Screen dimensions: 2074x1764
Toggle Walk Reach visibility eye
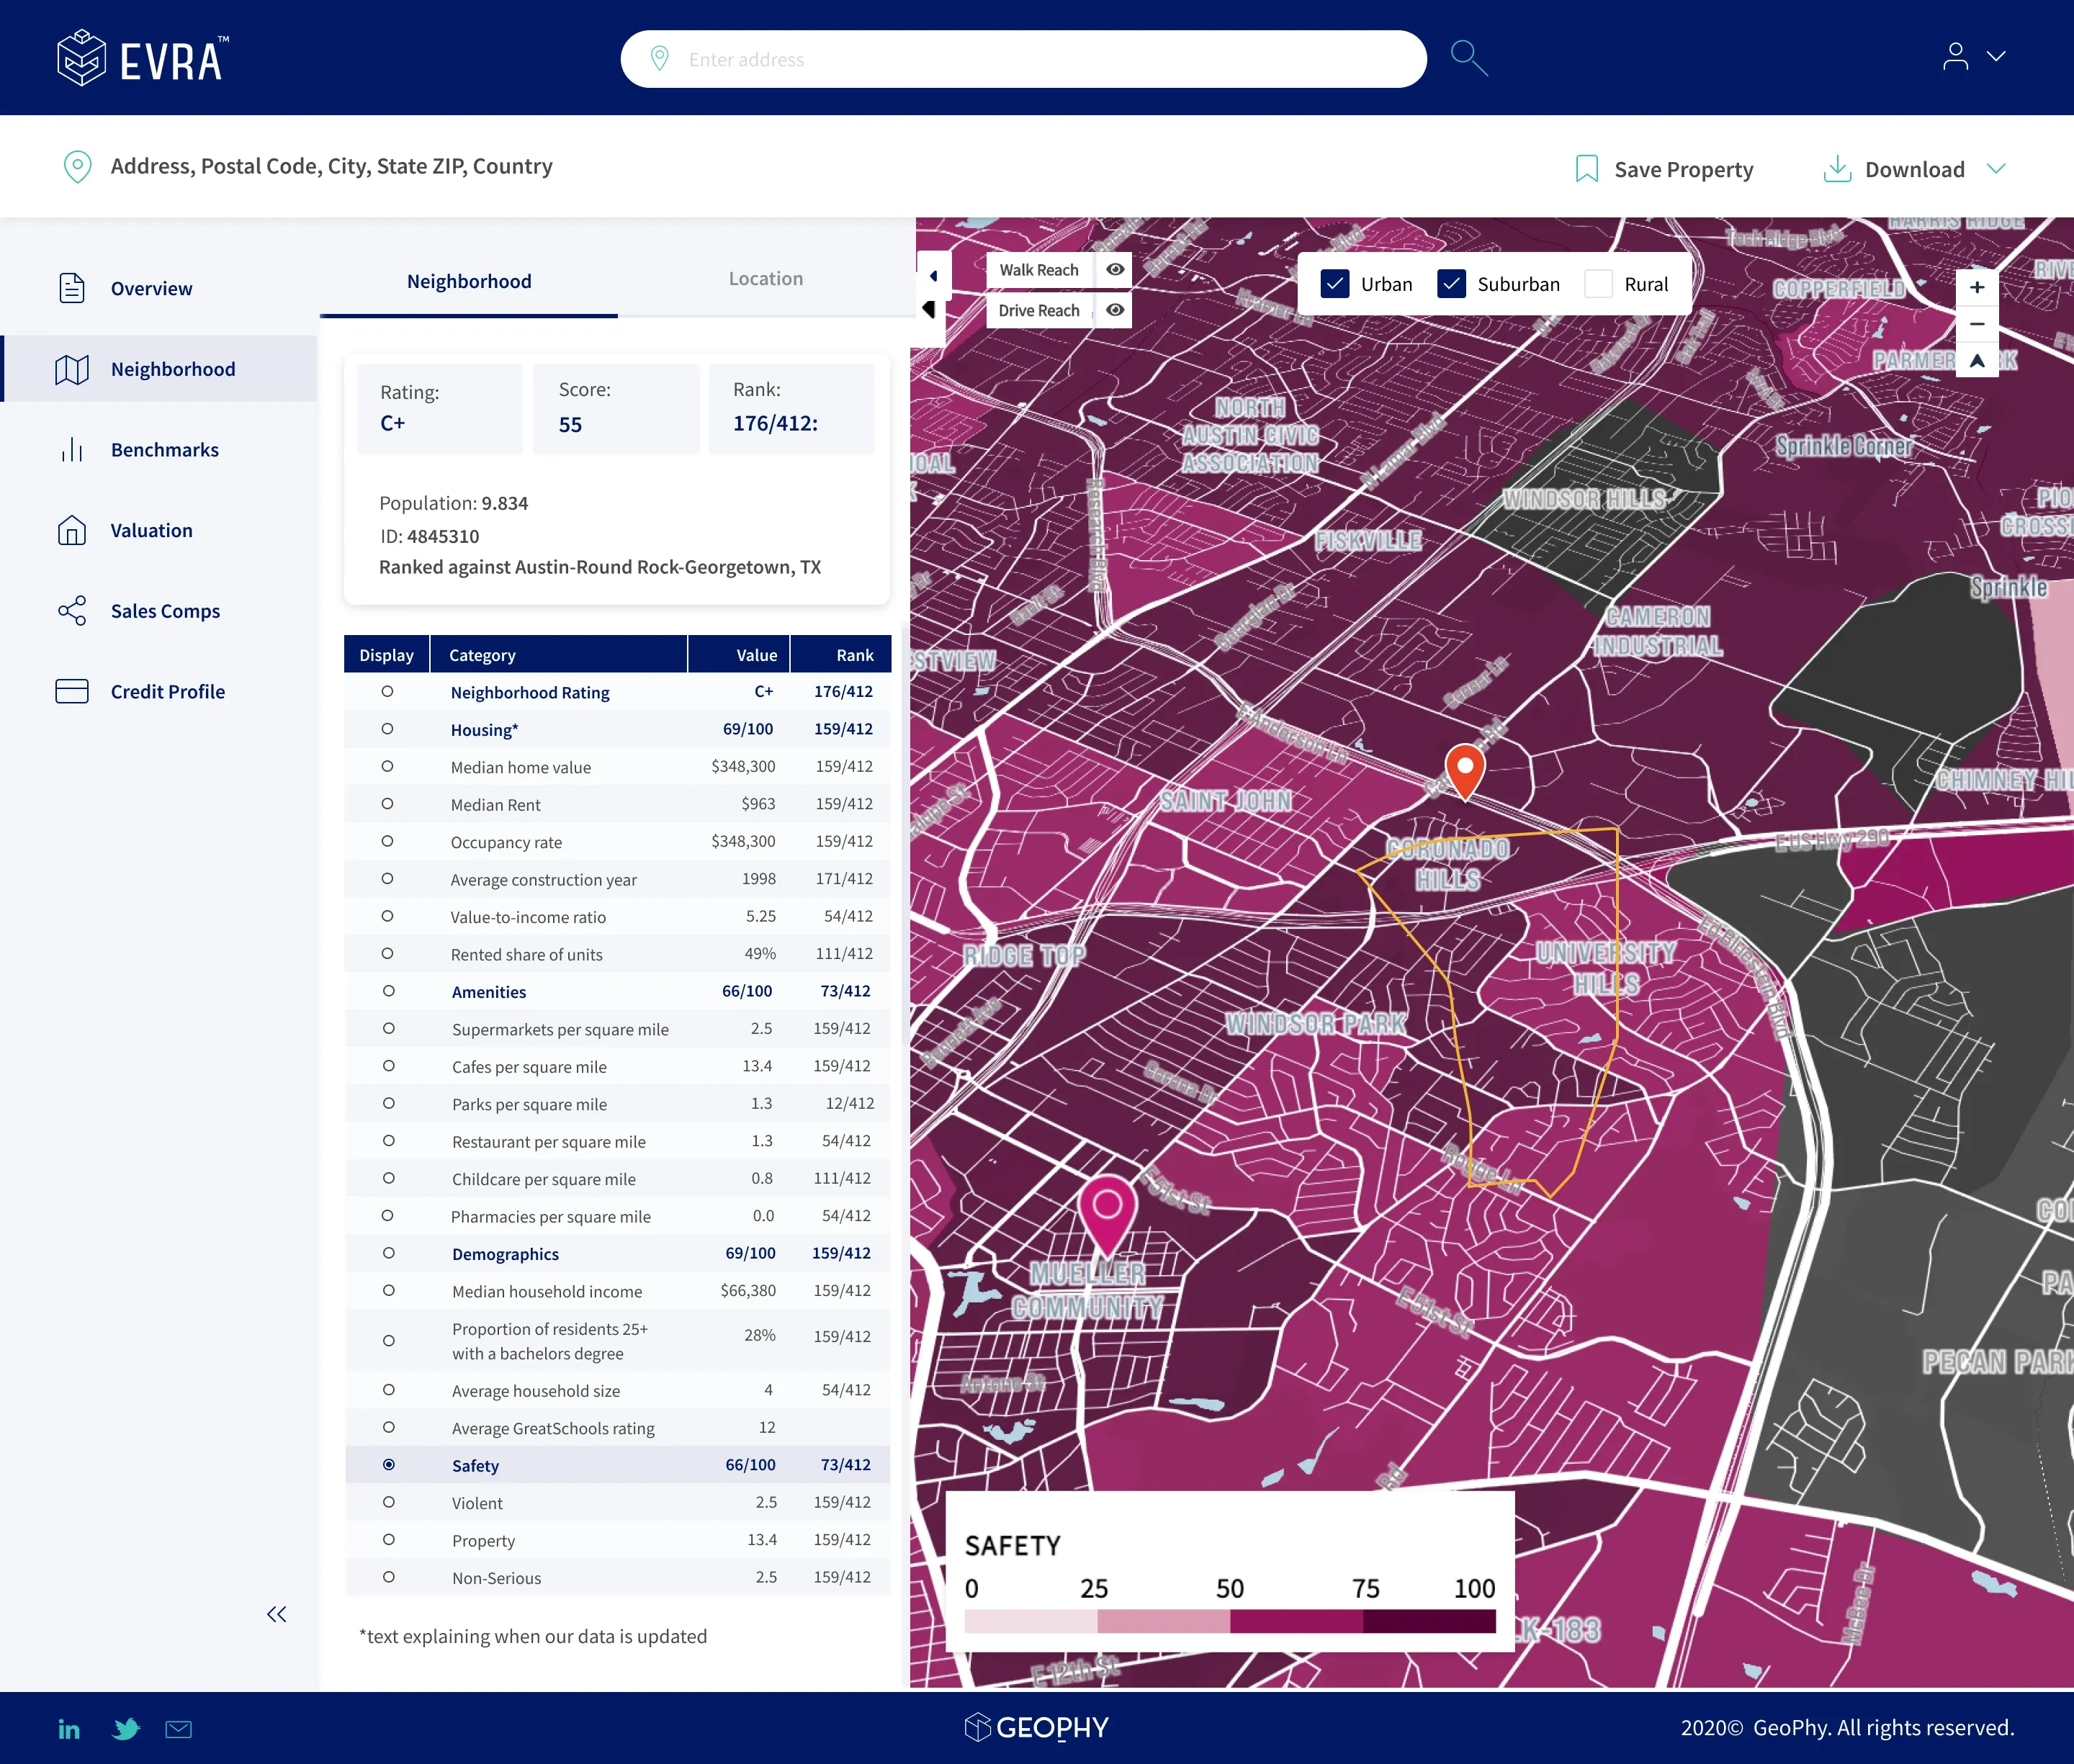coord(1115,270)
